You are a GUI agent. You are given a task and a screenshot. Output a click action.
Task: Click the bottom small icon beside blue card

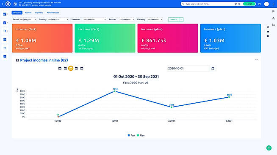268,36
